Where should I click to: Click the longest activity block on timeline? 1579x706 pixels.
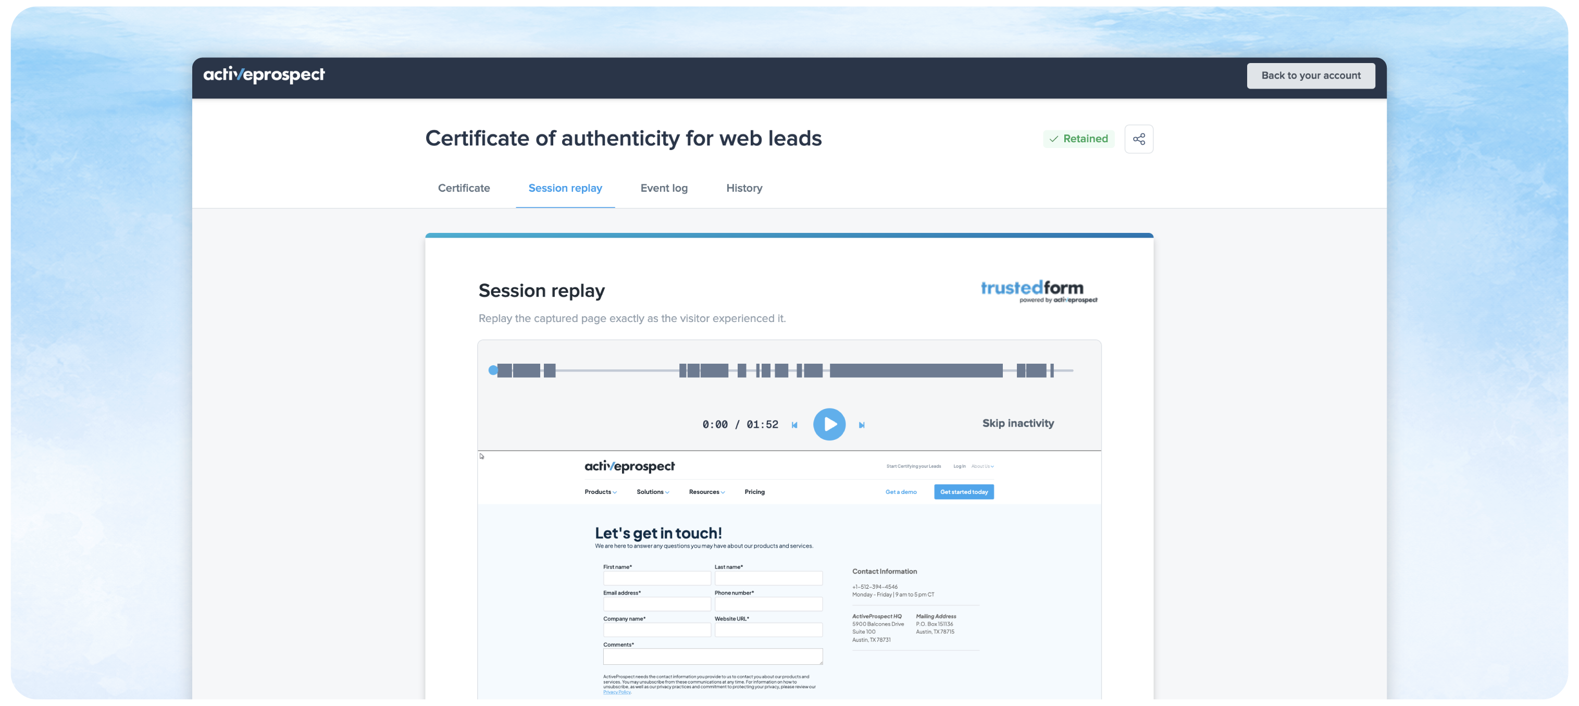coord(915,370)
